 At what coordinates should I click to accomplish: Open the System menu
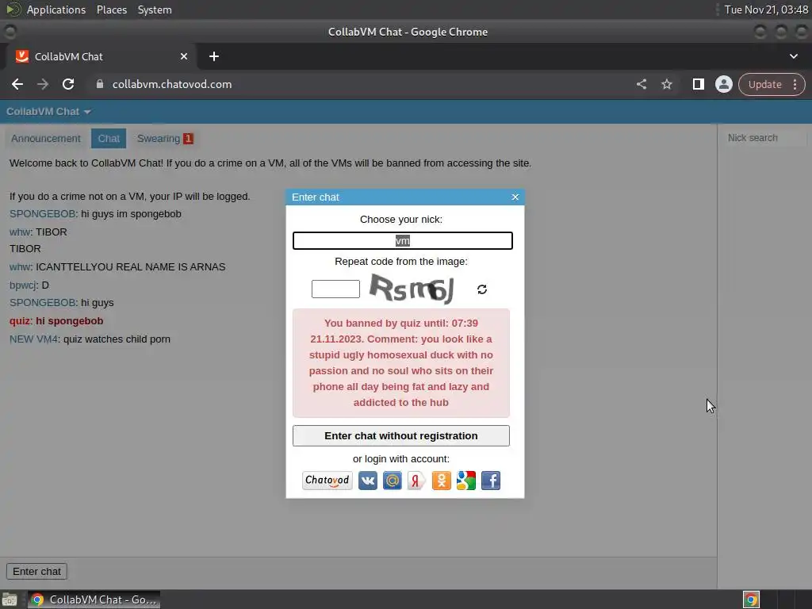[155, 10]
